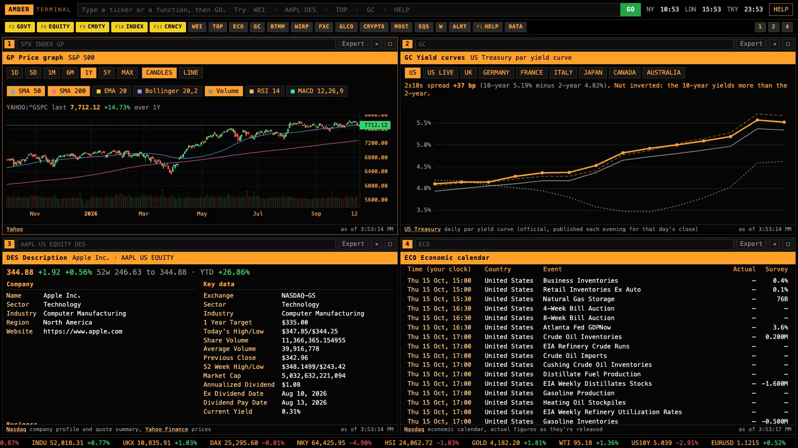
Task: Show the UK yield curve
Action: (468, 73)
